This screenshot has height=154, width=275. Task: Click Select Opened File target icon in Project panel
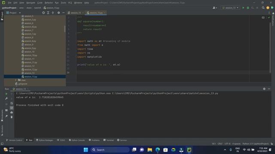coord(43,13)
